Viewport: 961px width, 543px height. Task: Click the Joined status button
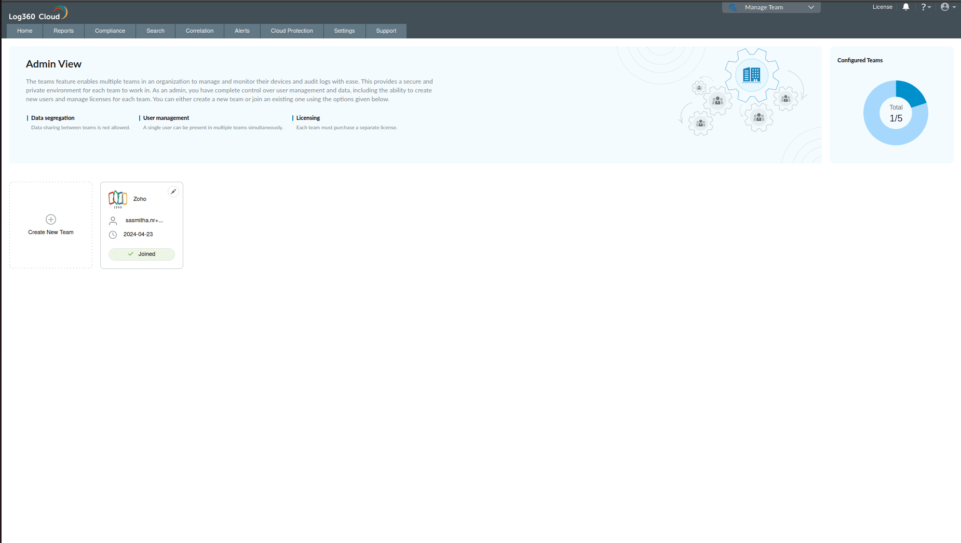[x=142, y=254]
